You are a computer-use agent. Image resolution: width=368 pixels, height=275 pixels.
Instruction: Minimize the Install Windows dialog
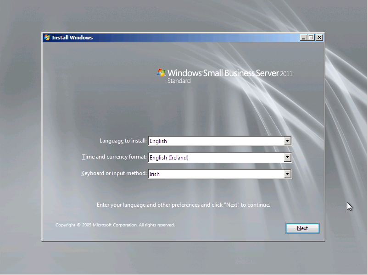pos(303,38)
